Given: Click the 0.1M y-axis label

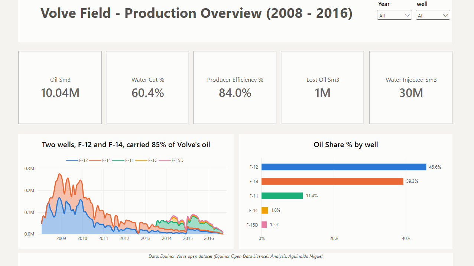Looking at the screenshot, I should (29, 213).
